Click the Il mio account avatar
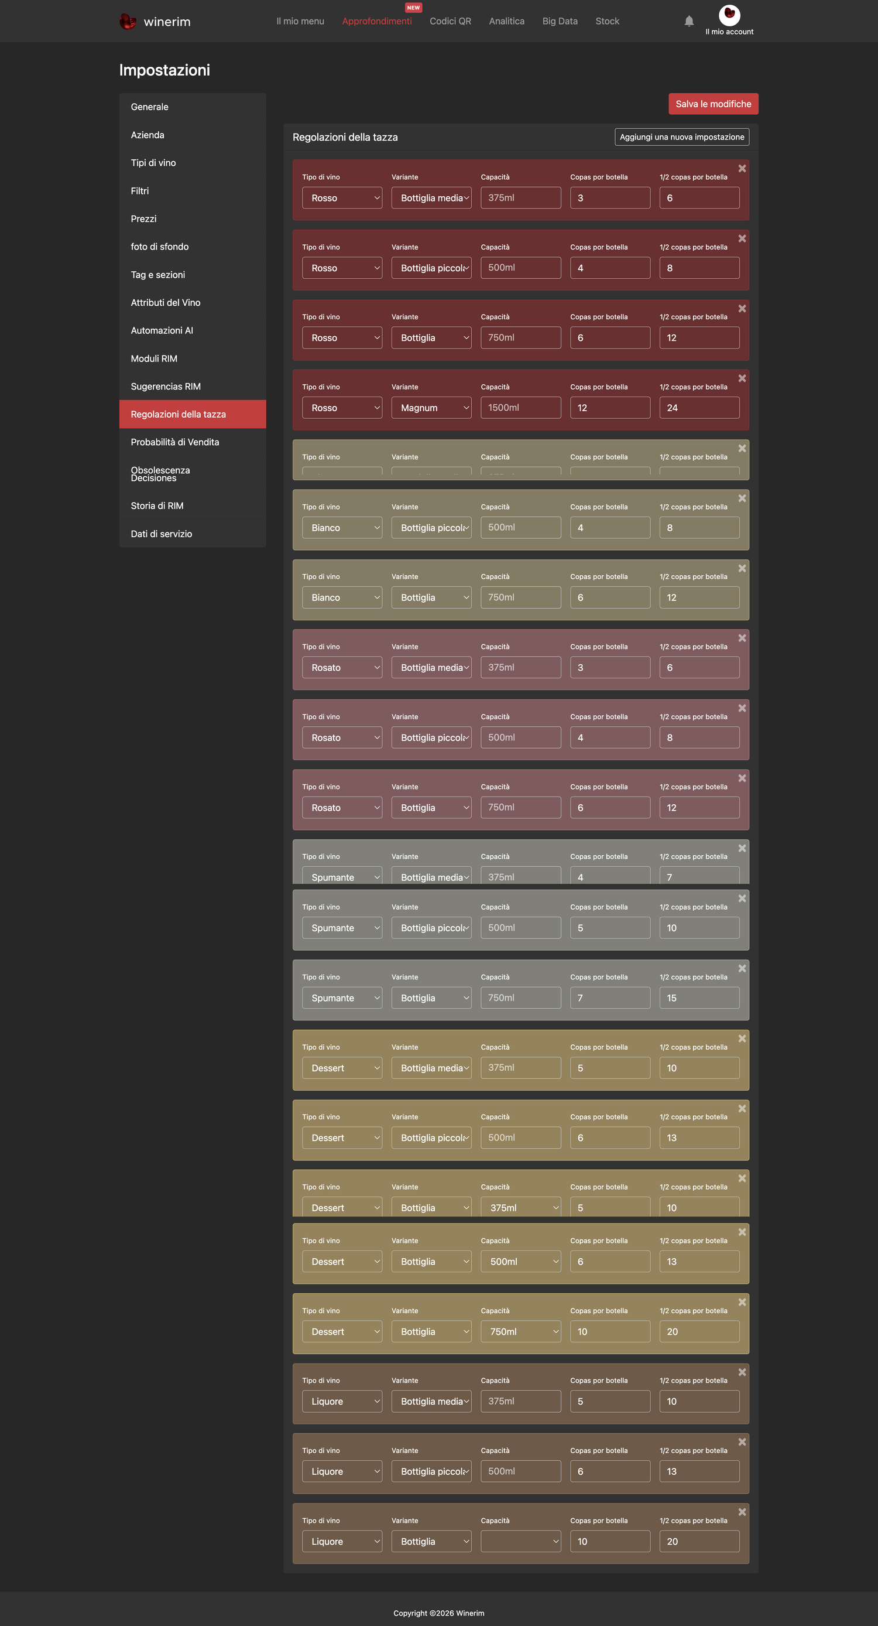Image resolution: width=878 pixels, height=1626 pixels. click(729, 15)
